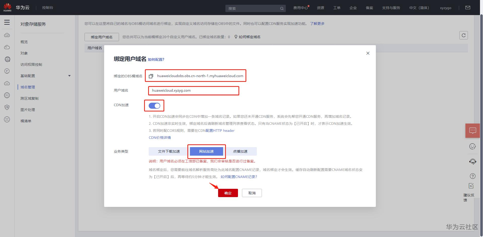The image size is (483, 237).
Task: Click the 用户域名 input field
Action: coord(194,91)
